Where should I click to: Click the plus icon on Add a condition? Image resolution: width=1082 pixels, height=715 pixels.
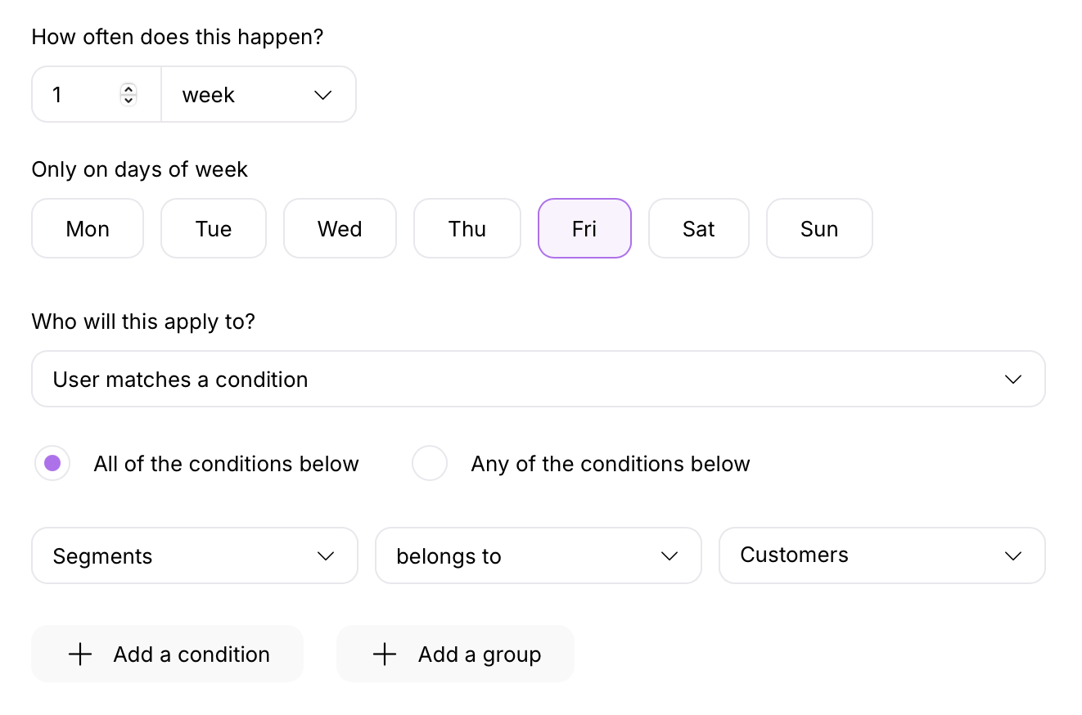pyautogui.click(x=79, y=654)
